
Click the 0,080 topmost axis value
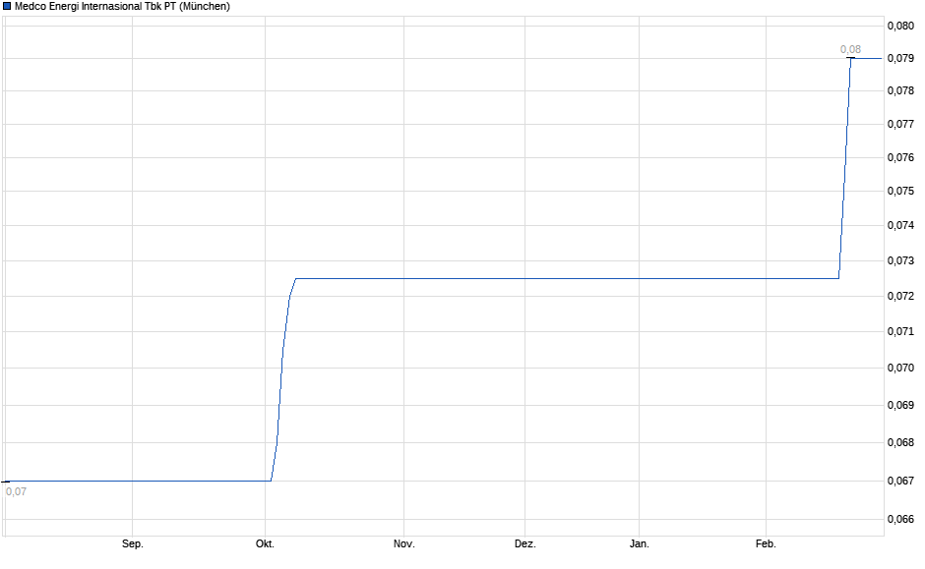coord(899,28)
